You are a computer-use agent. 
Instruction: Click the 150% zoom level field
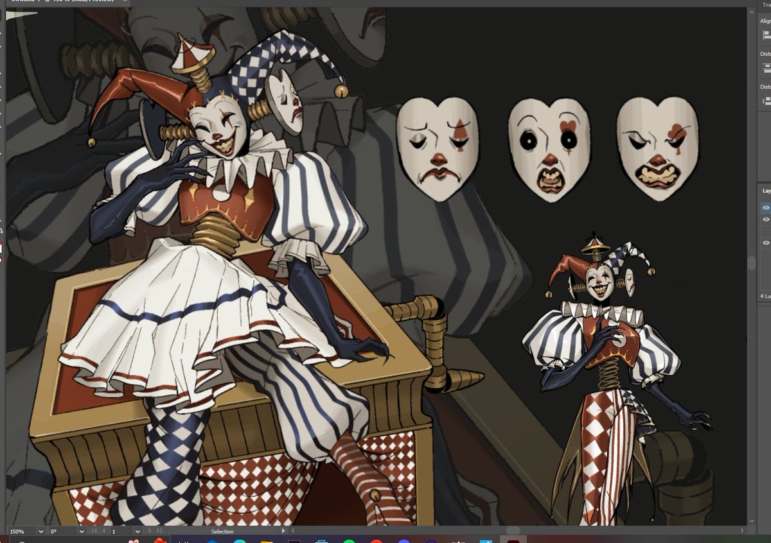point(22,531)
